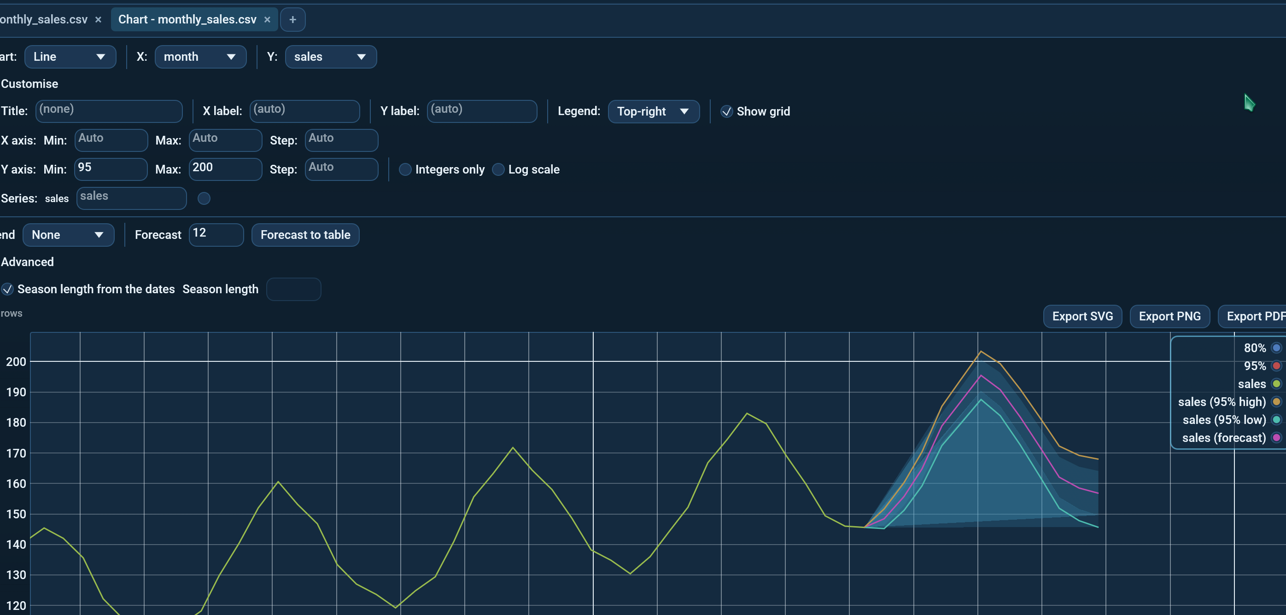
Task: Close the Chart - monthly_sales.csv tab
Action: 267,19
